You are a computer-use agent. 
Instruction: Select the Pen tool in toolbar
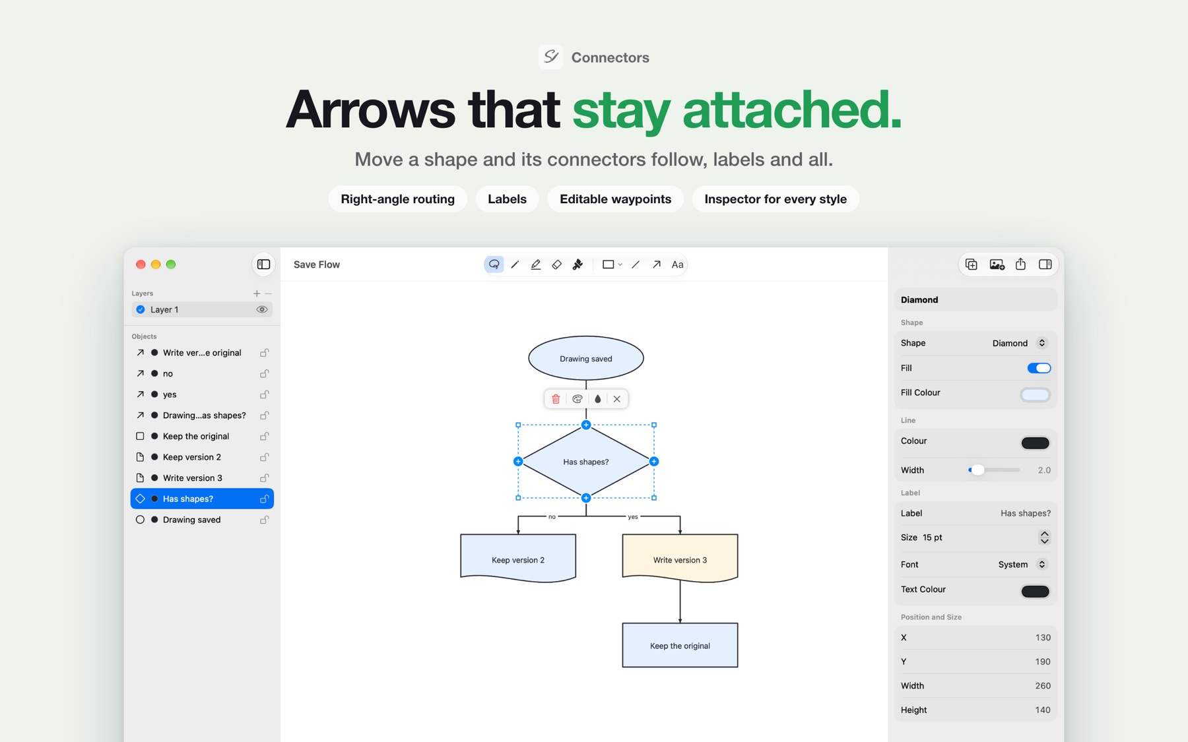pos(515,264)
